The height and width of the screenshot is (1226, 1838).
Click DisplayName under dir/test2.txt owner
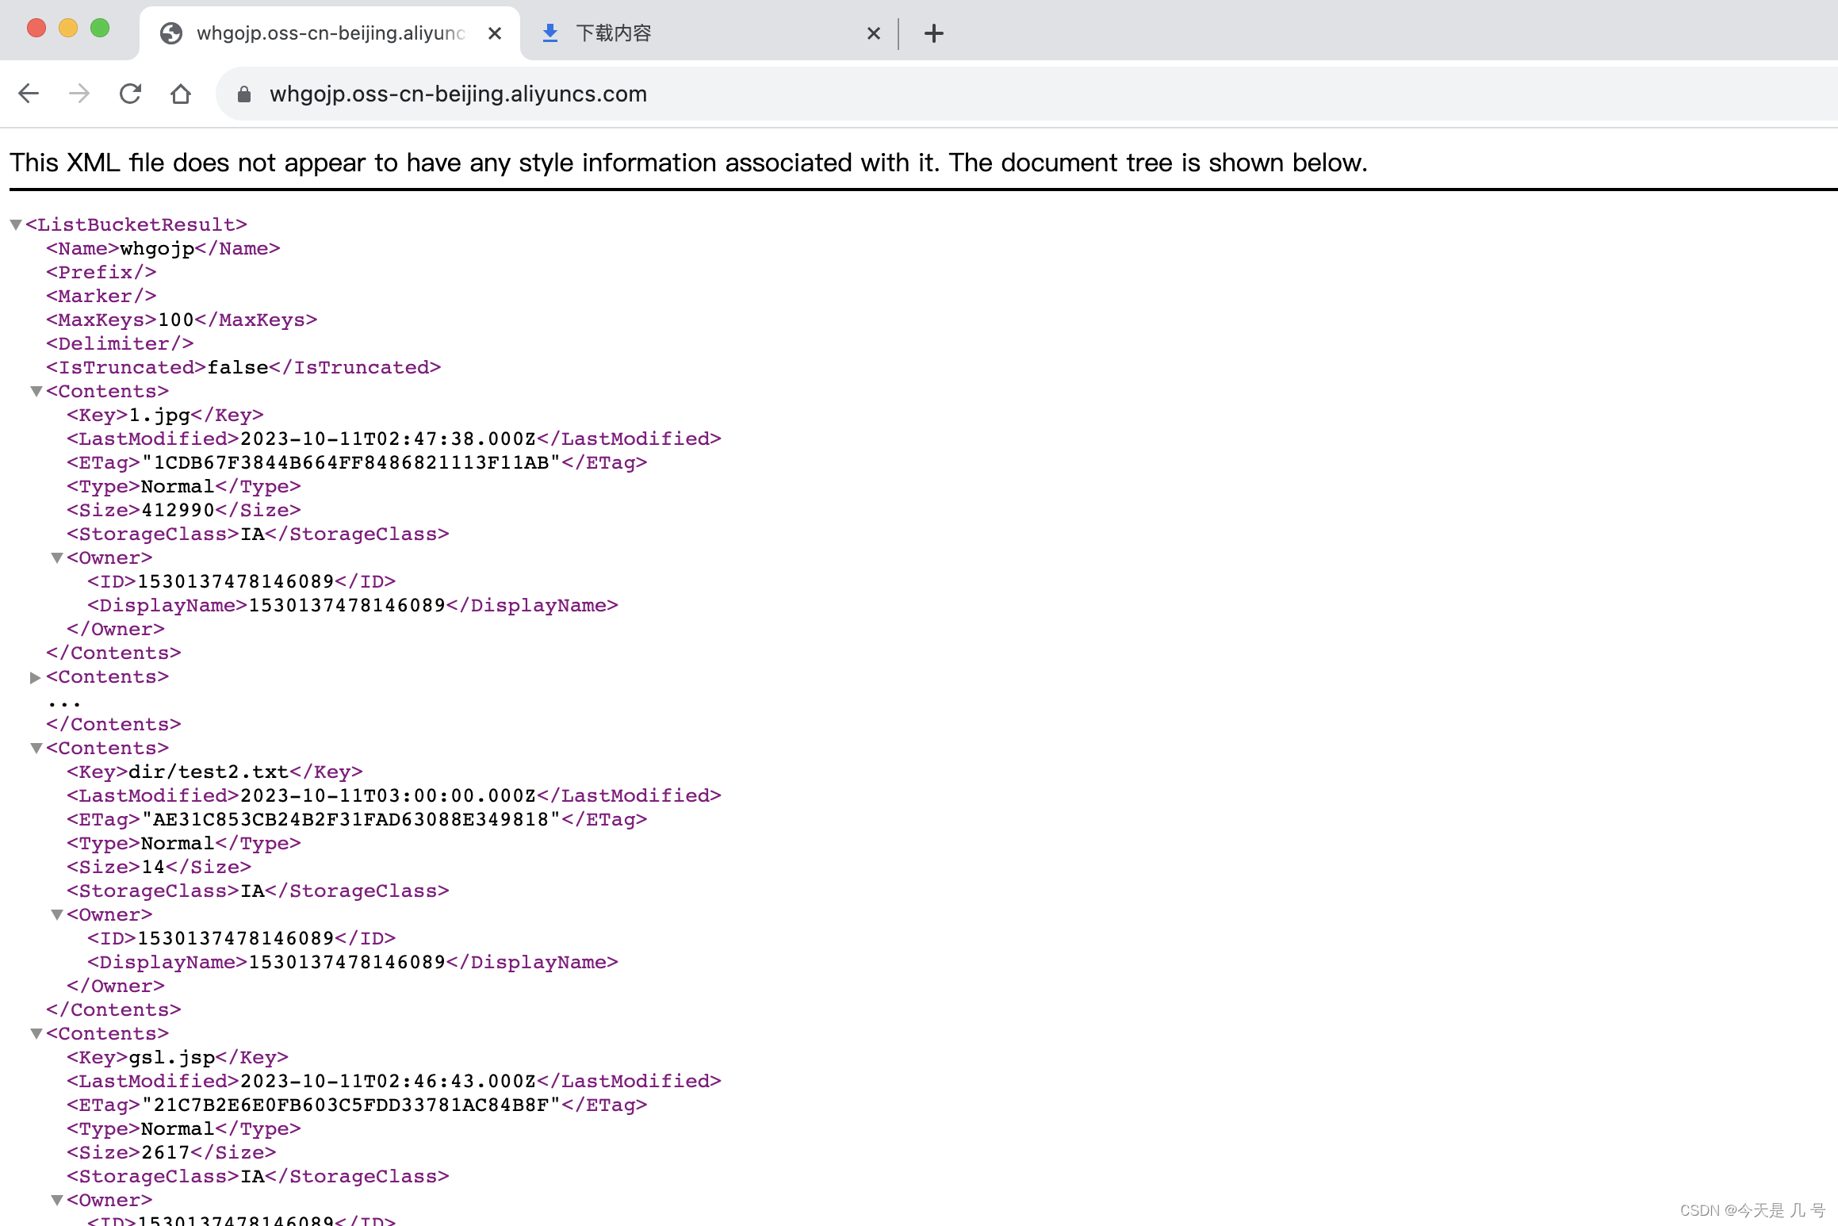pyautogui.click(x=347, y=963)
